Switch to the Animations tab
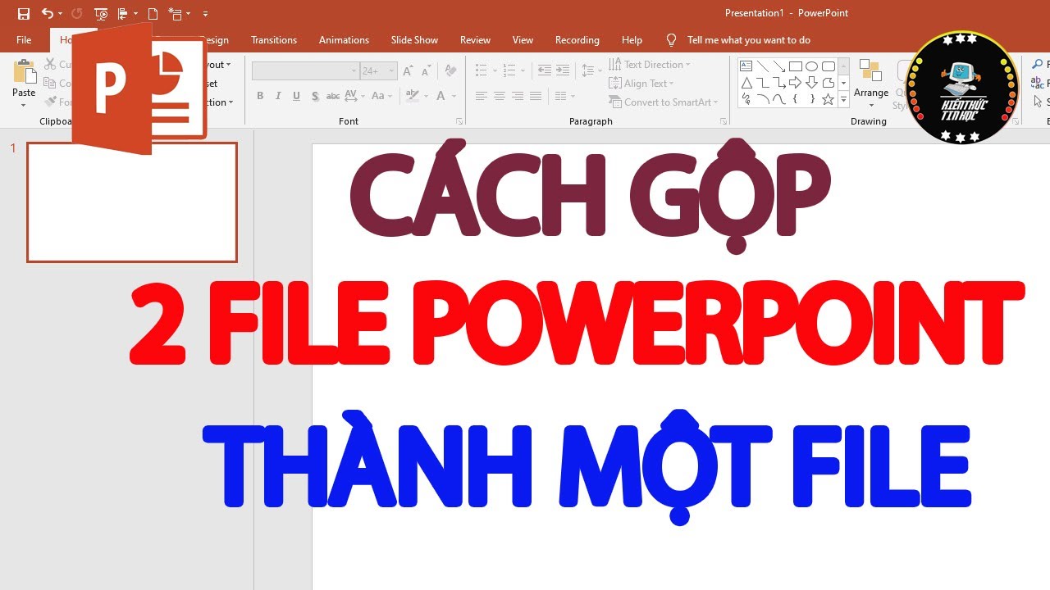Image resolution: width=1050 pixels, height=590 pixels. coord(344,40)
